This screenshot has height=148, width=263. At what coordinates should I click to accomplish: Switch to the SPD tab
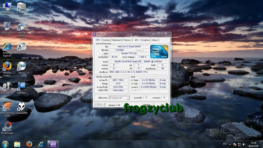[136, 40]
